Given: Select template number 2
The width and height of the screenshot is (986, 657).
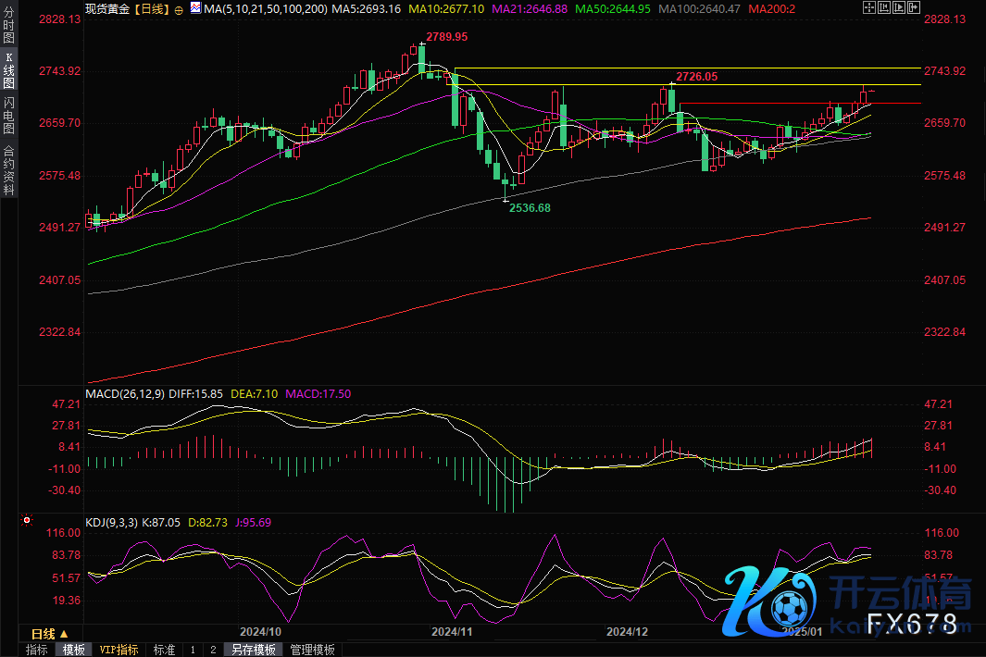Looking at the screenshot, I should click(212, 650).
